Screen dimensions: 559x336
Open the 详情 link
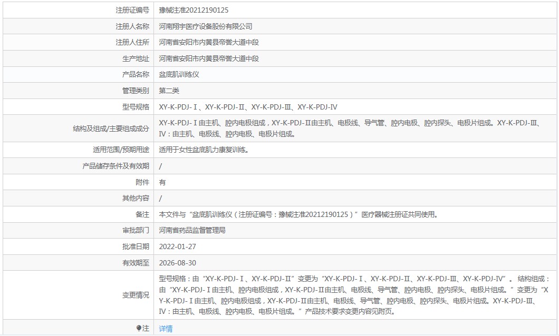click(x=166, y=329)
